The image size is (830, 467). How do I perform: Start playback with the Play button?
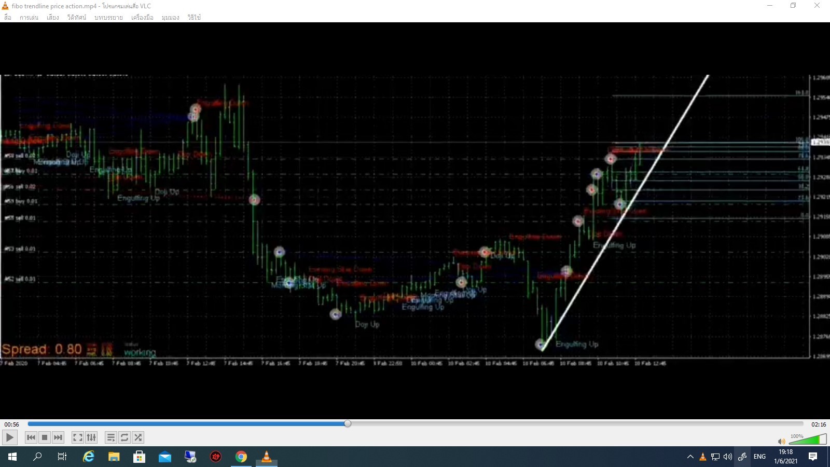pyautogui.click(x=9, y=437)
